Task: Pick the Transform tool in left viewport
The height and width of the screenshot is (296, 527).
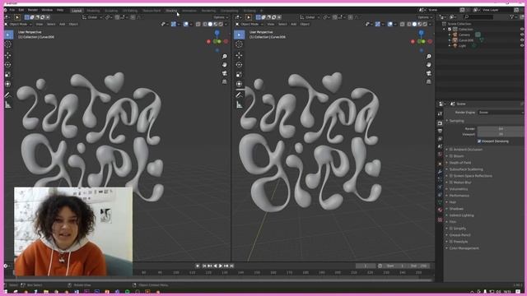Action: pyautogui.click(x=8, y=84)
